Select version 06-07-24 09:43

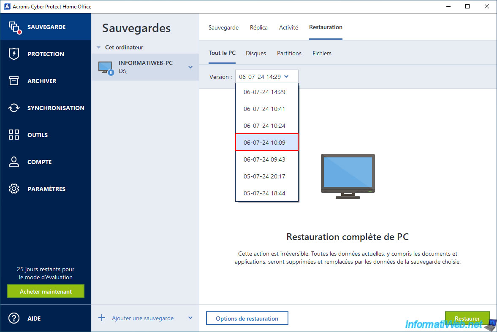pos(266,159)
